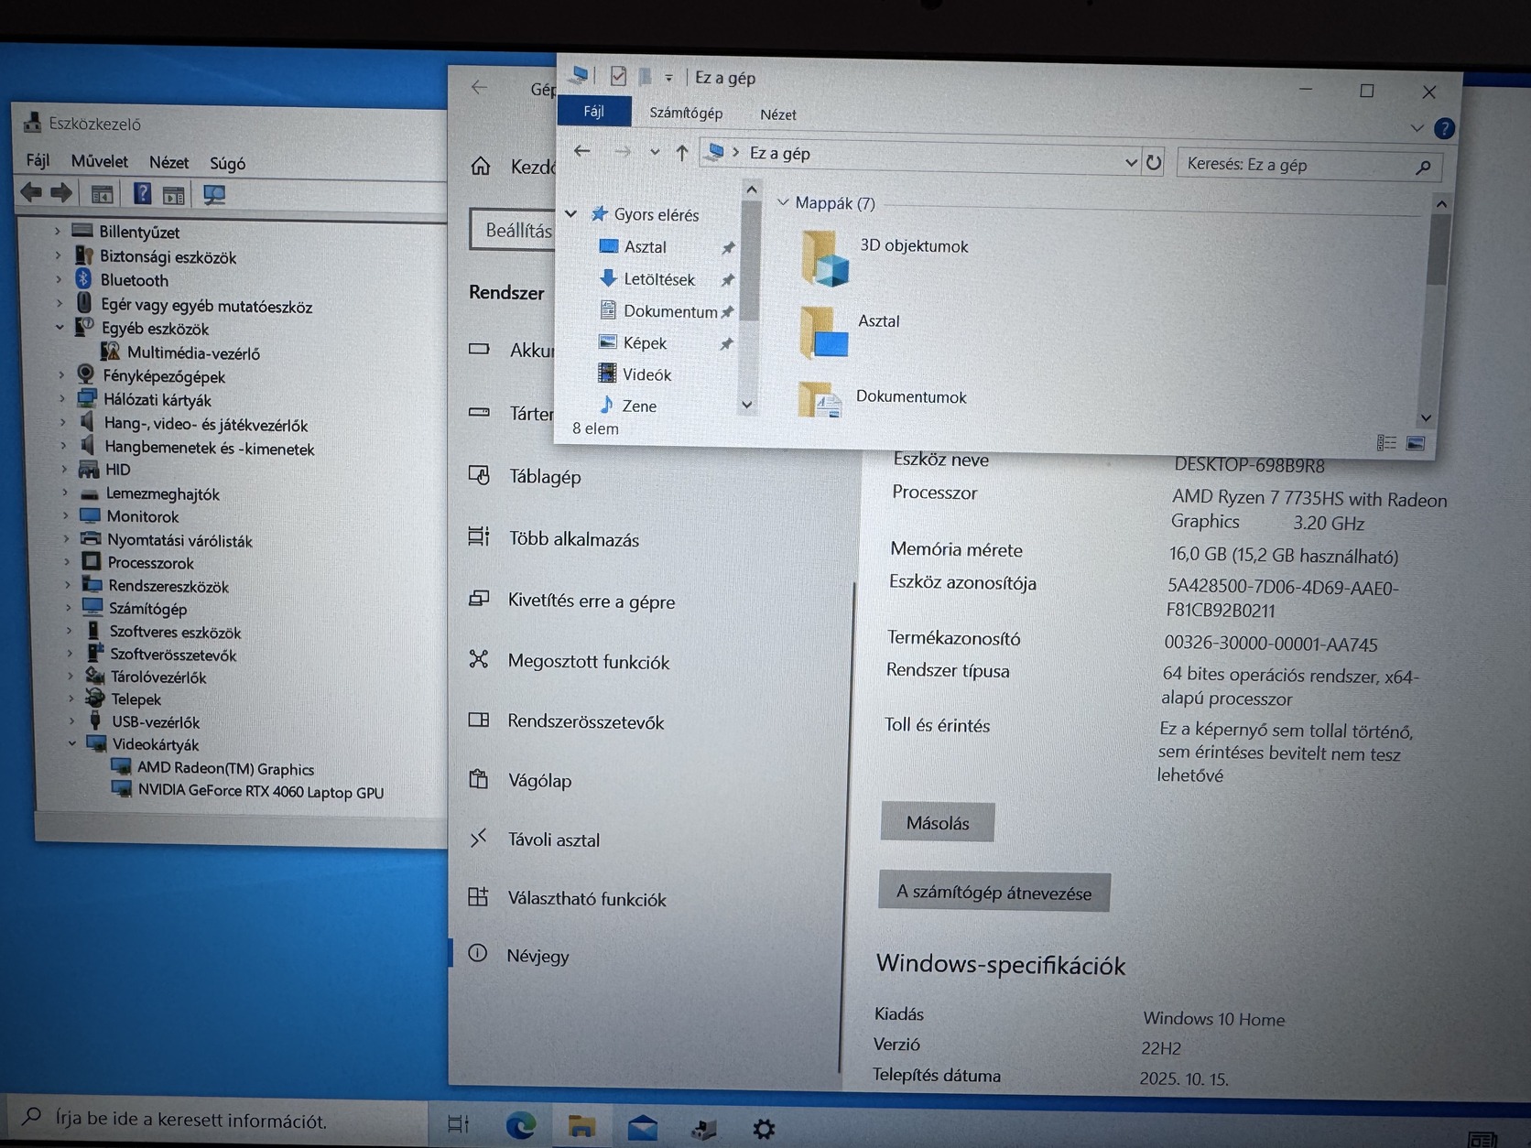This screenshot has width=1531, height=1148.
Task: Open the Fájl menu in Device Manager
Action: point(38,160)
